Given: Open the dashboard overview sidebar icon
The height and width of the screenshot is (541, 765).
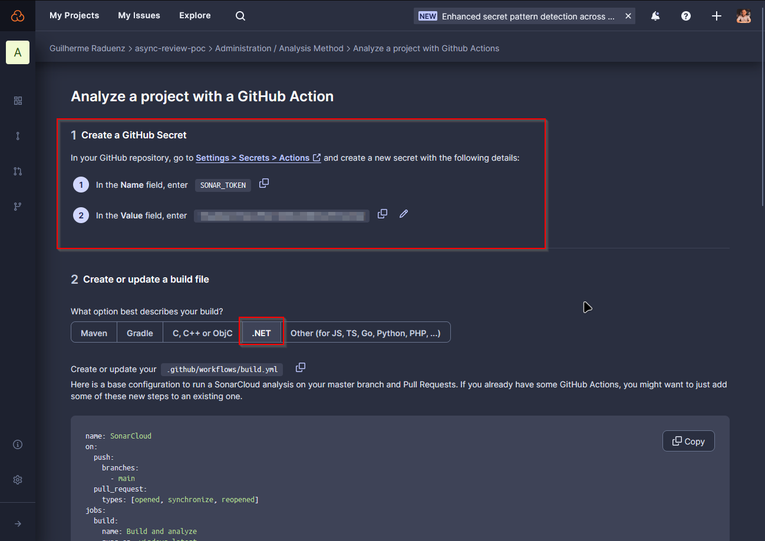Looking at the screenshot, I should (18, 101).
